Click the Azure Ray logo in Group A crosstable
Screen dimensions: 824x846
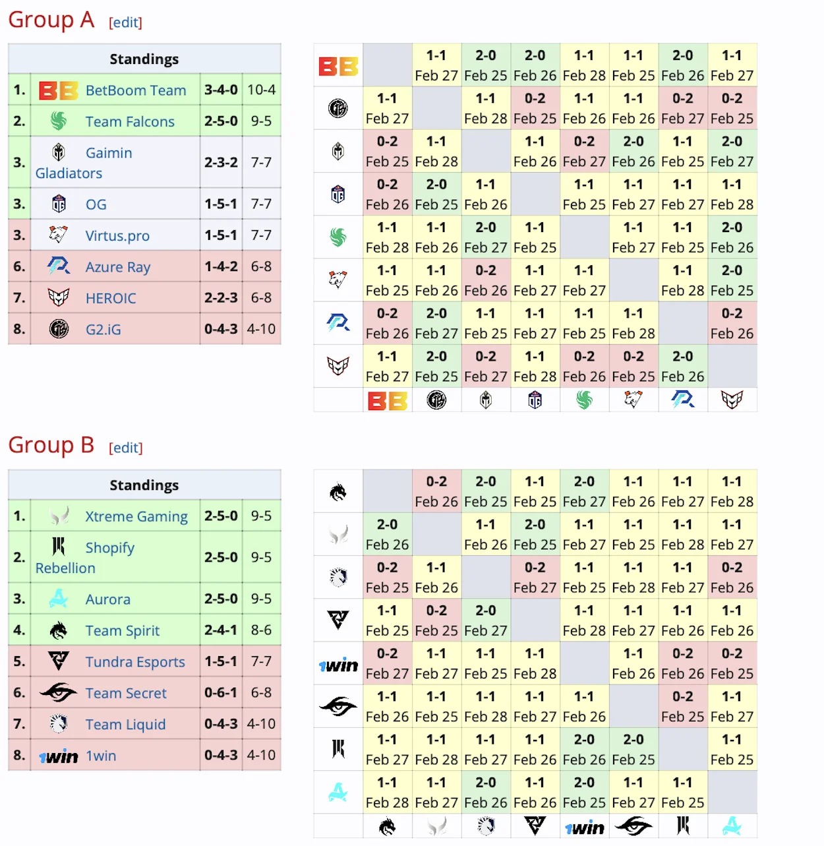pos(338,323)
